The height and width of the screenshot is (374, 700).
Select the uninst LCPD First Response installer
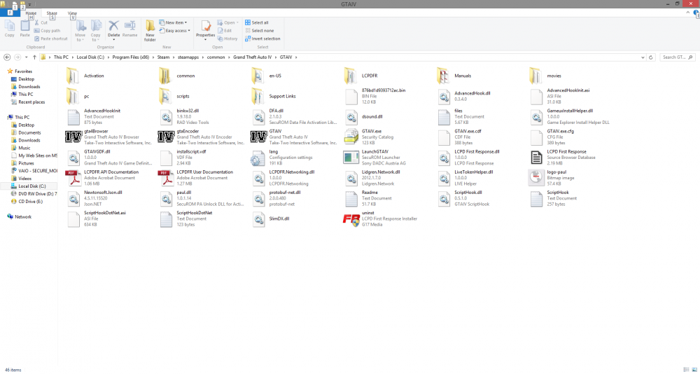click(351, 219)
